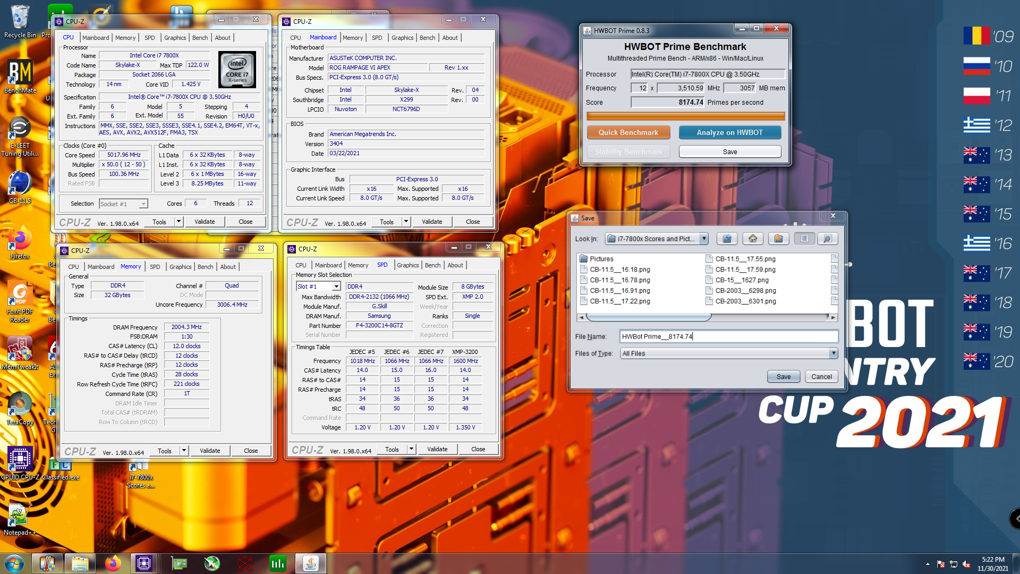This screenshot has height=574, width=1020.
Task: Open the Home folder in Save dialog
Action: [x=753, y=239]
